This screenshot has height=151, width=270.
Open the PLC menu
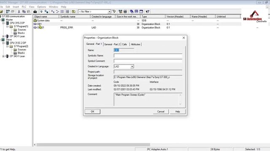pyautogui.click(x=24, y=7)
